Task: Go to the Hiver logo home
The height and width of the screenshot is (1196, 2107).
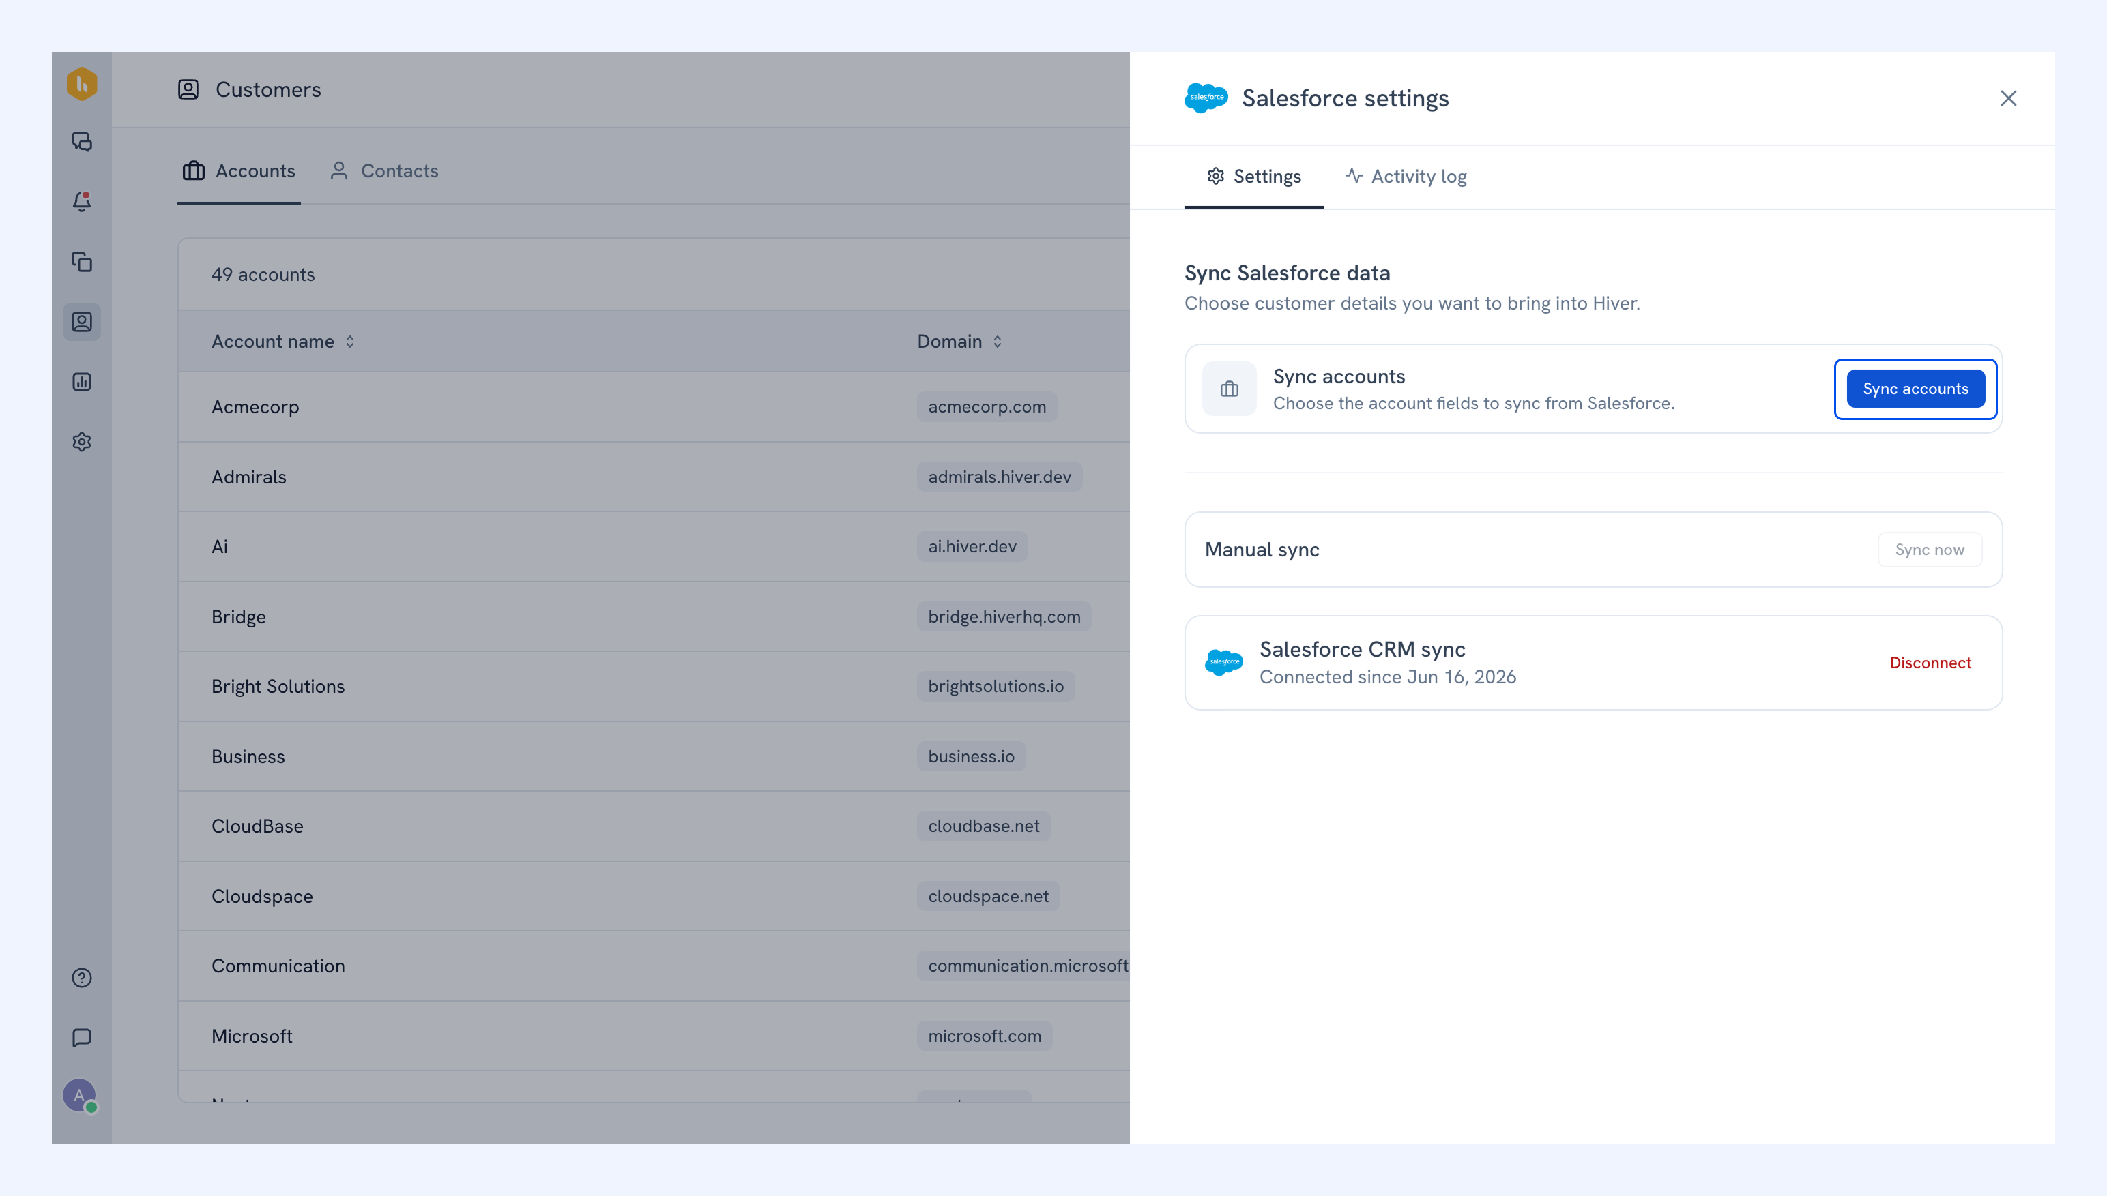Action: click(x=81, y=84)
